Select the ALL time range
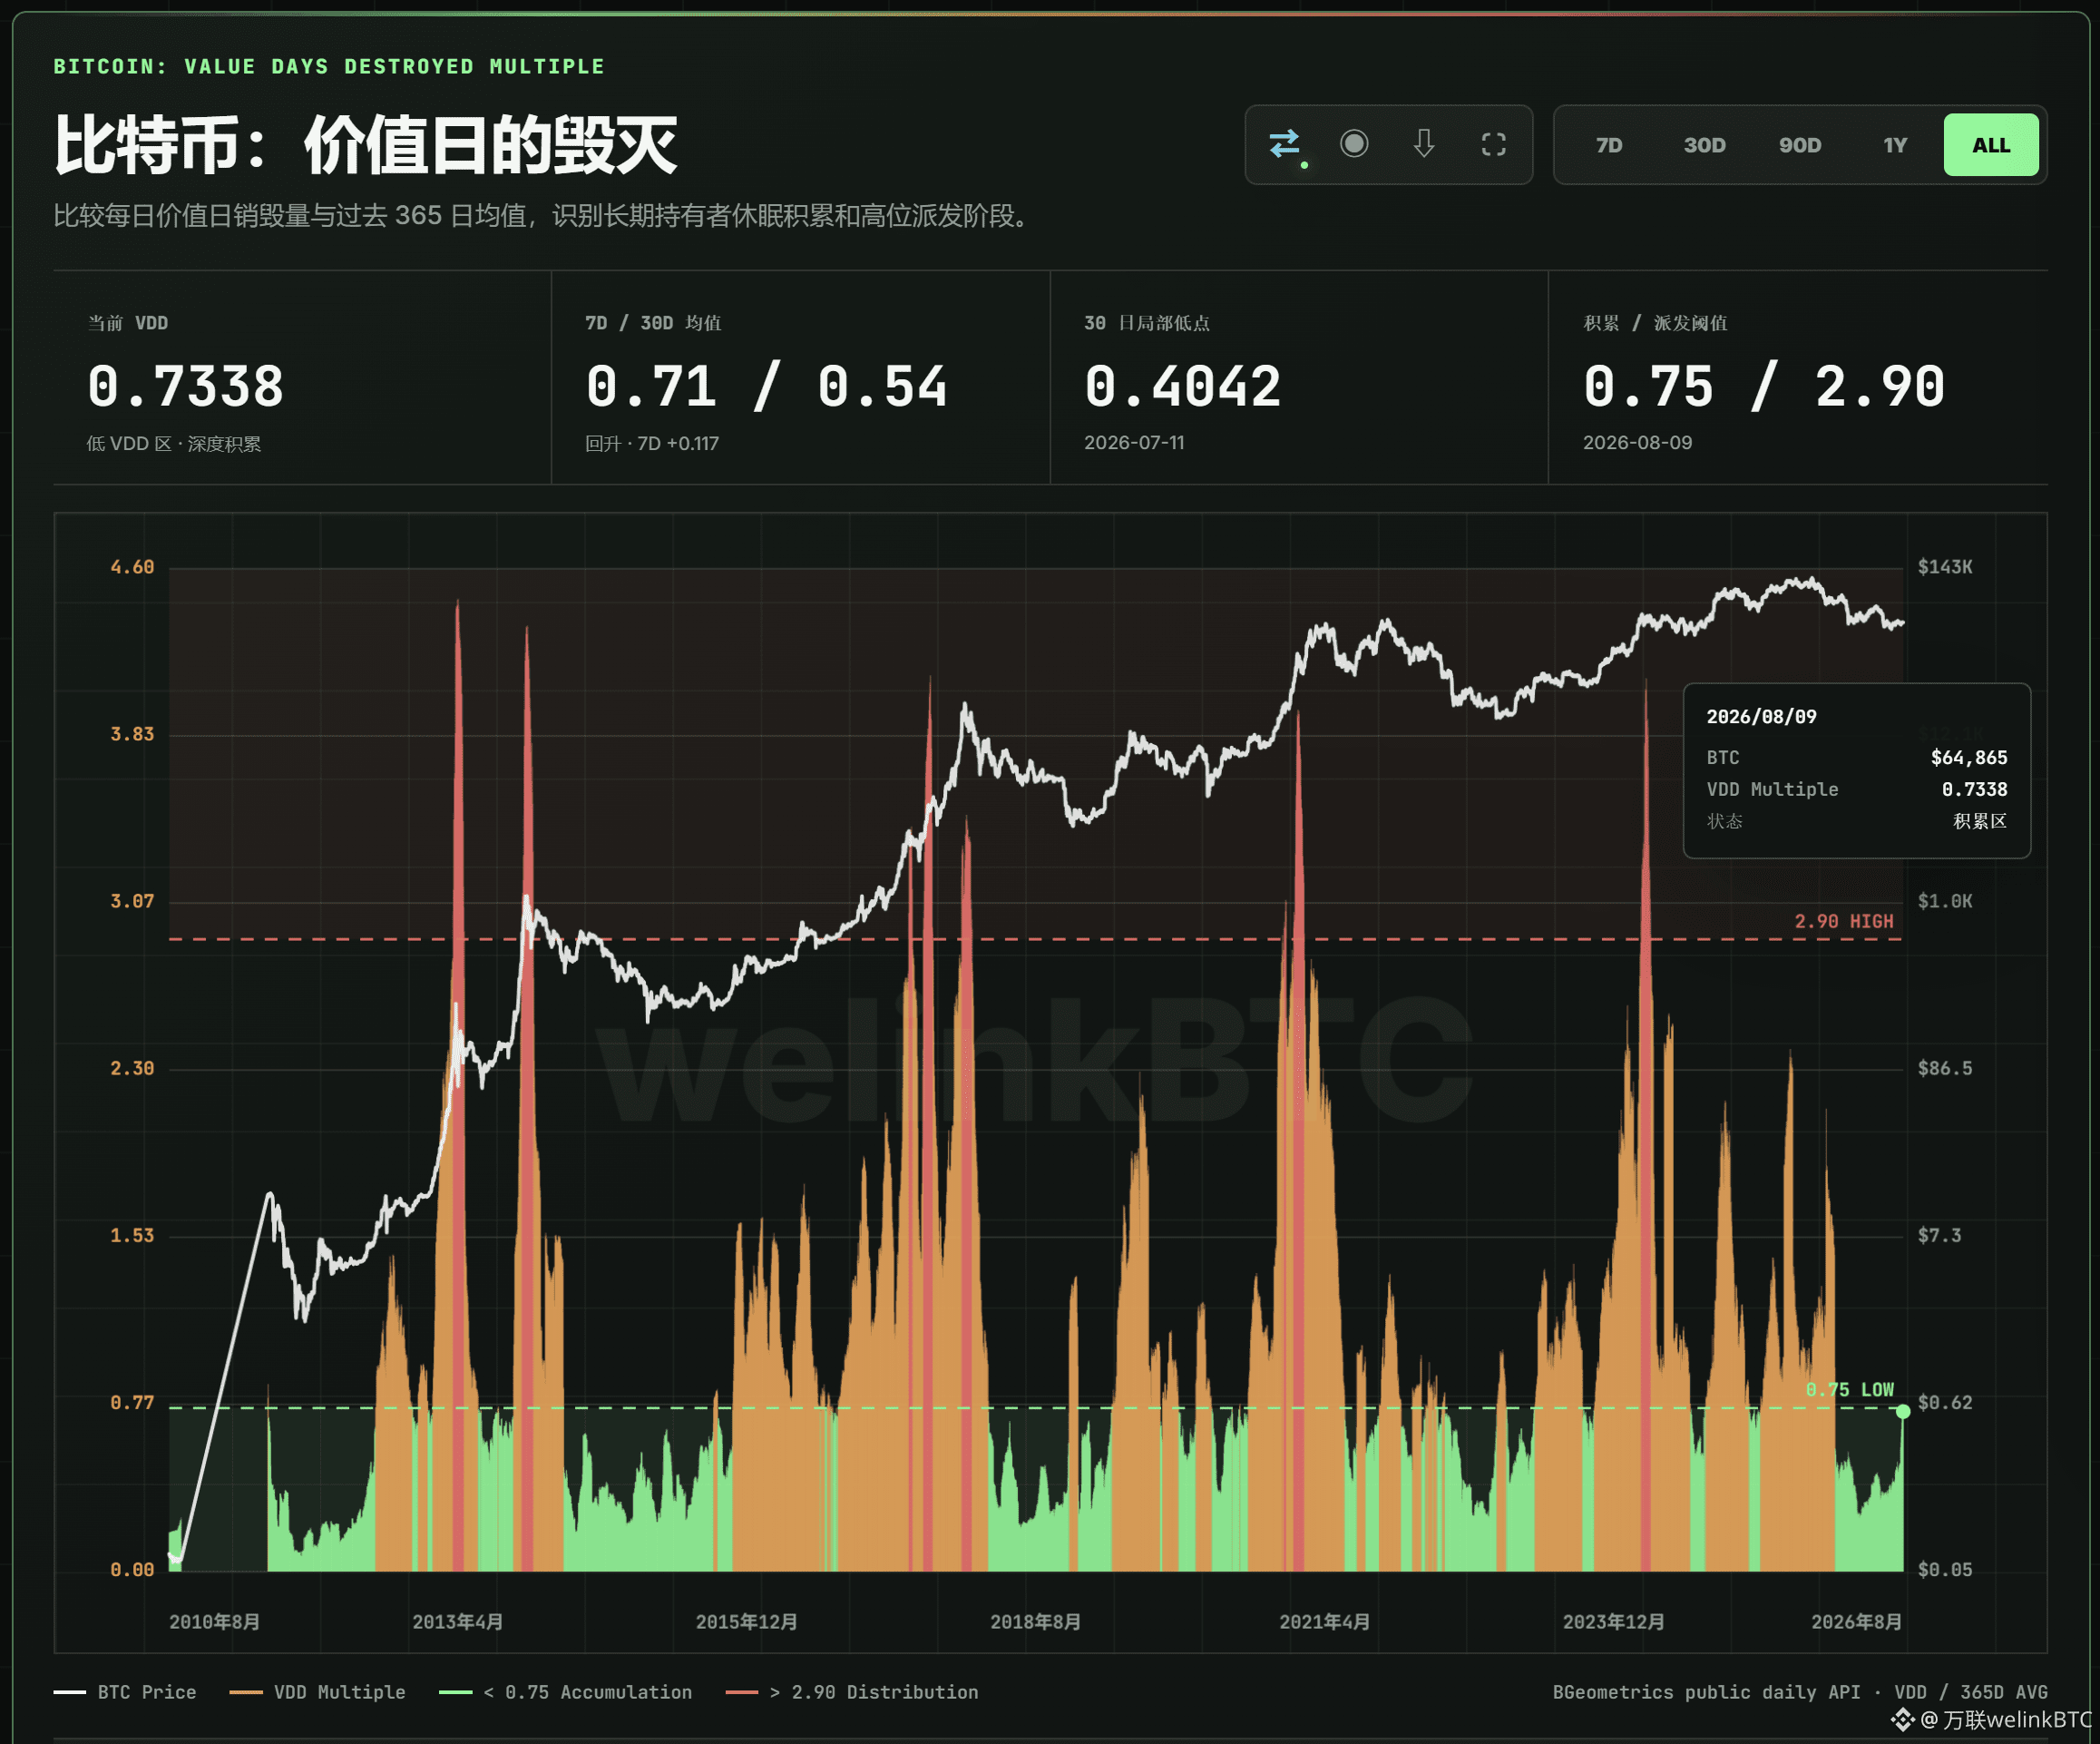This screenshot has width=2100, height=1744. (1991, 145)
